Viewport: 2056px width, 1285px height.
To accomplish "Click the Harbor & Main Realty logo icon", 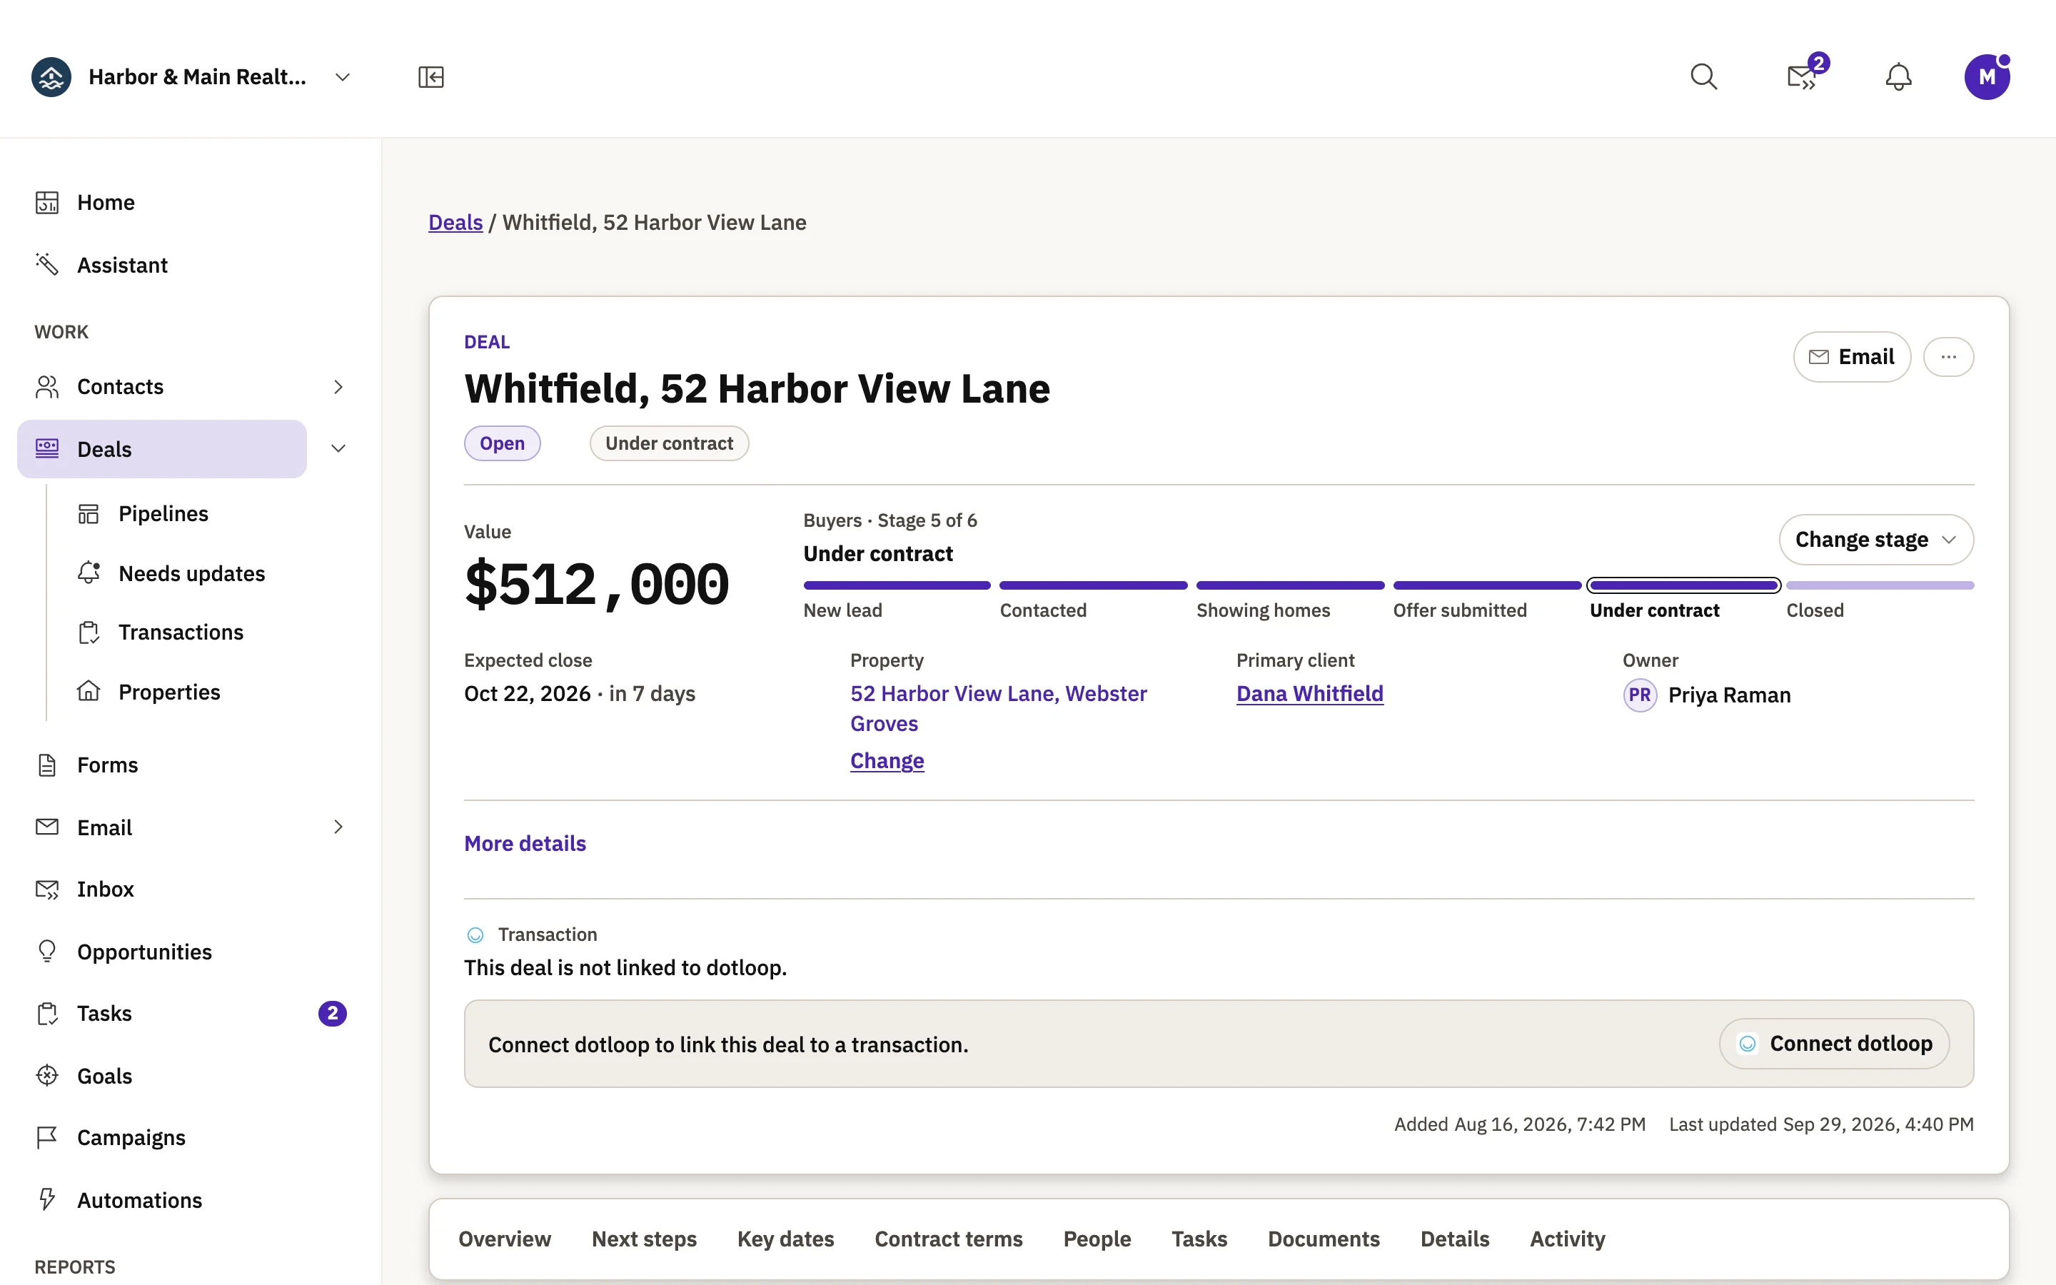I will (51, 77).
